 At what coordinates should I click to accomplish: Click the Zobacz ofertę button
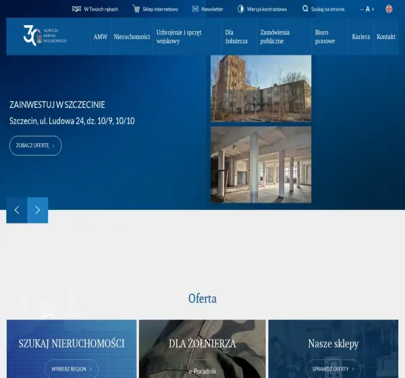[36, 146]
